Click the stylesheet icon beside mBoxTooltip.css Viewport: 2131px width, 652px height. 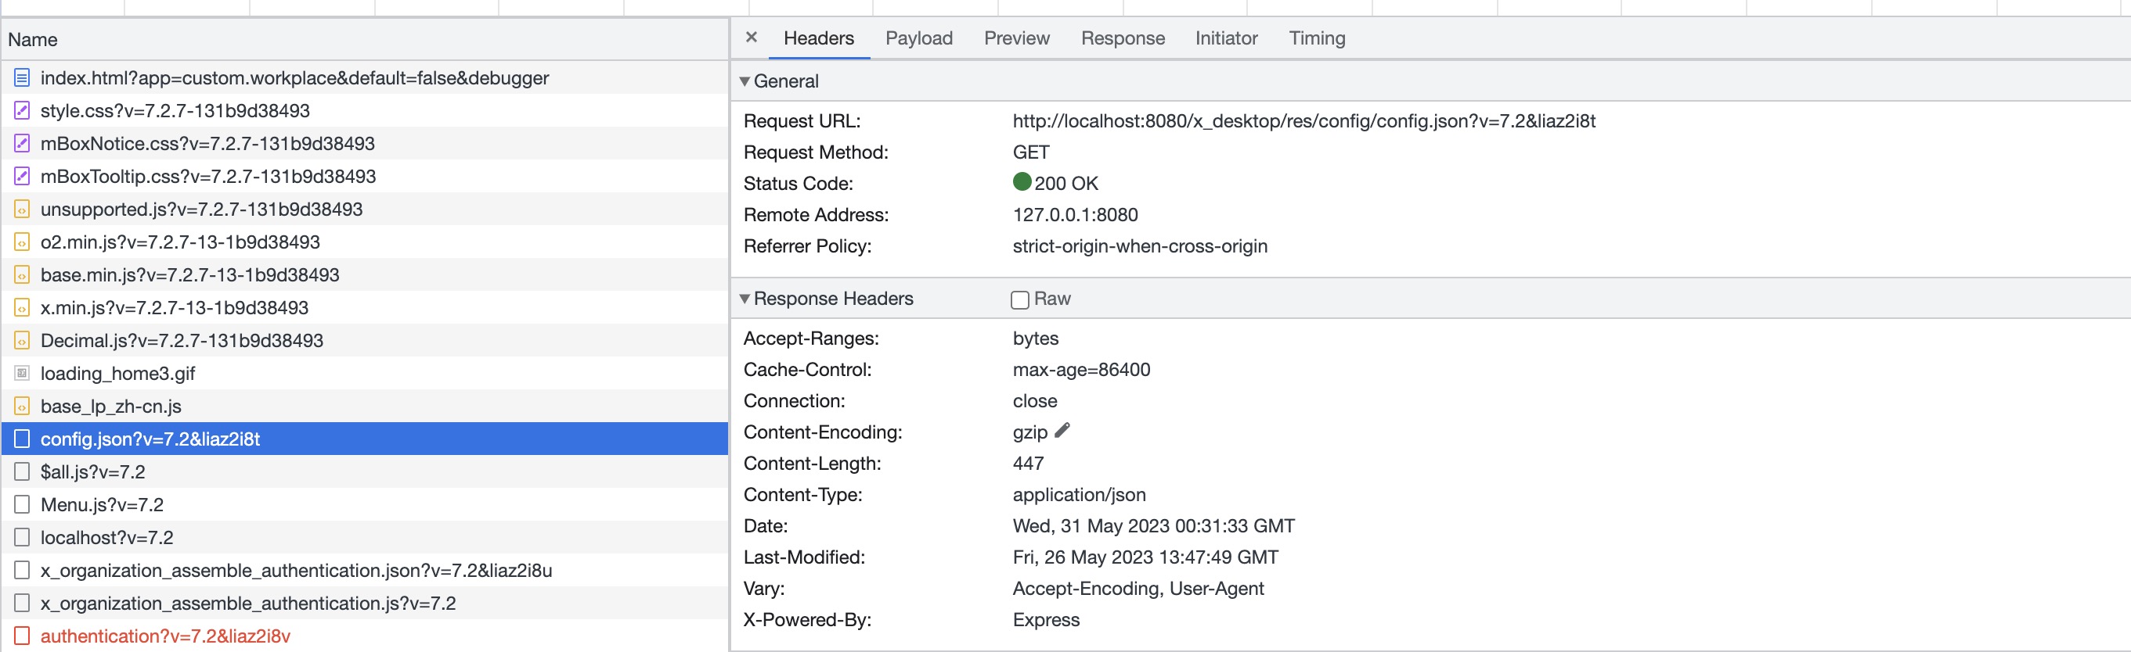click(23, 177)
